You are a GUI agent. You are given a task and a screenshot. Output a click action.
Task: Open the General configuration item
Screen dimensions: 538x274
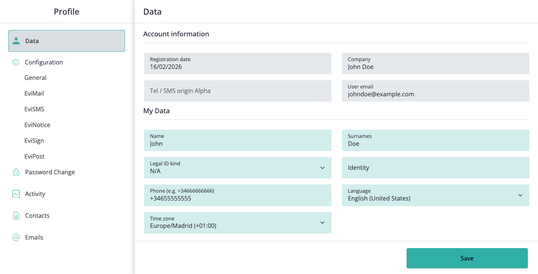click(x=35, y=78)
